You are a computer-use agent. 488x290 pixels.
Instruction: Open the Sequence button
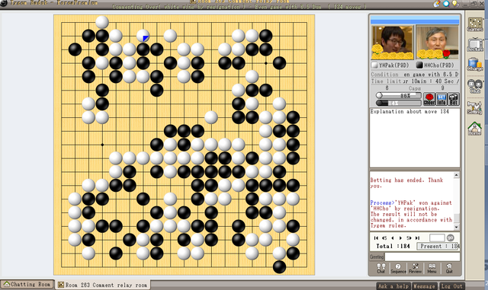pyautogui.click(x=398, y=268)
